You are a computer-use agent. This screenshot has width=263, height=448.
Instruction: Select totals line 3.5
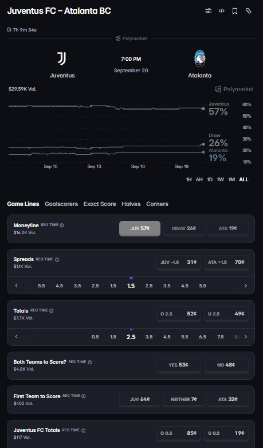(x=149, y=337)
